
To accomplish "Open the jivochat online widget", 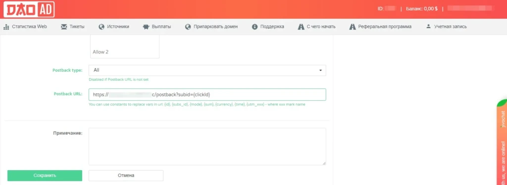I will (502, 142).
